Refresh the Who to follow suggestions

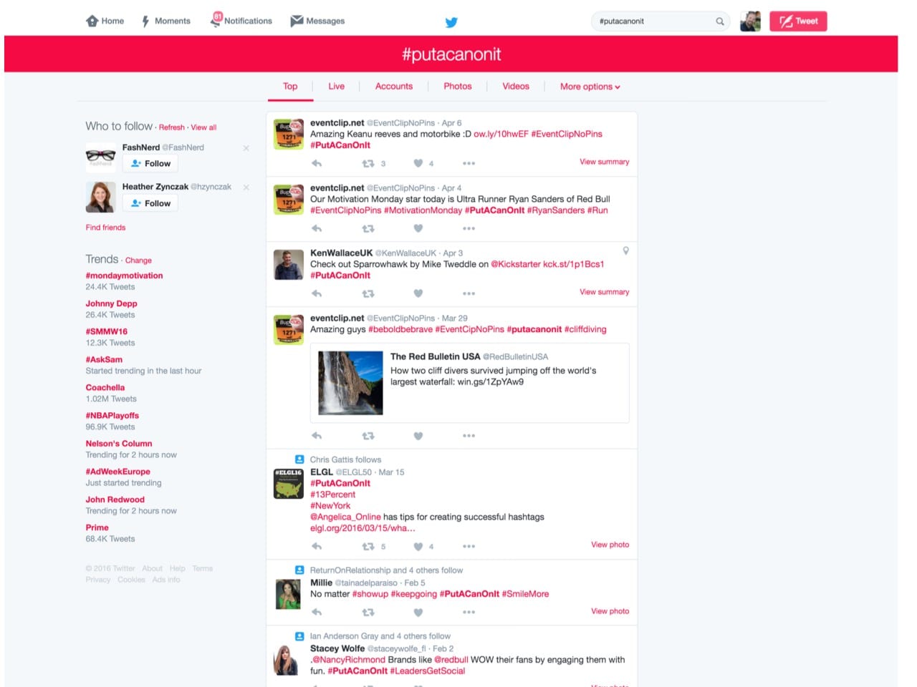172,127
